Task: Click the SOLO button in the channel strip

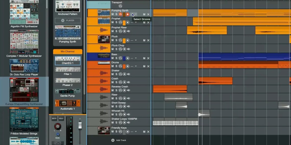Action: click(x=61, y=119)
